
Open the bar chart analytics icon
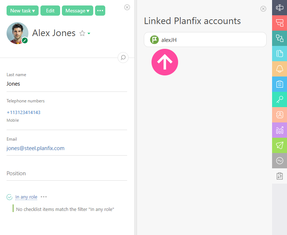pos(279,130)
